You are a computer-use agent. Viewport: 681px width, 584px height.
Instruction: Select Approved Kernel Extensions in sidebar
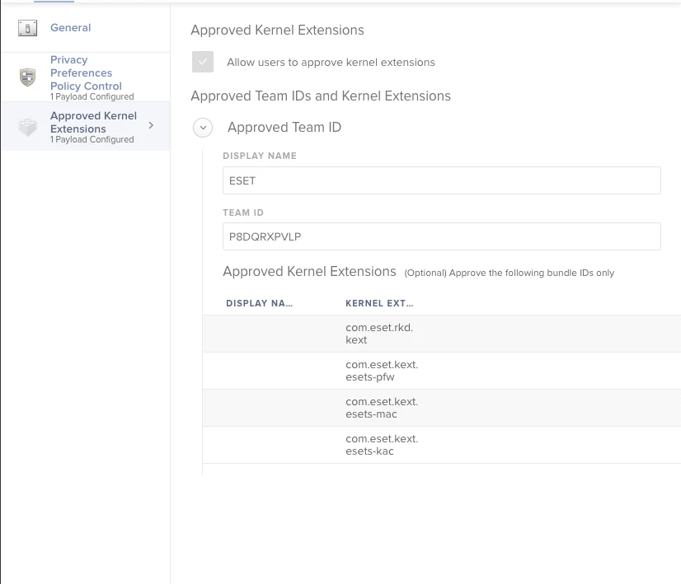click(x=85, y=126)
